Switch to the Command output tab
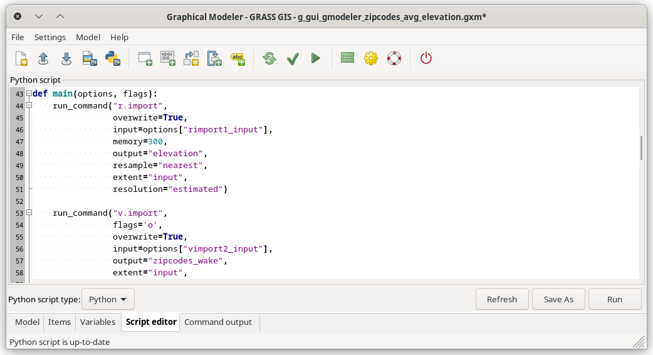The width and height of the screenshot is (653, 355). pos(218,322)
